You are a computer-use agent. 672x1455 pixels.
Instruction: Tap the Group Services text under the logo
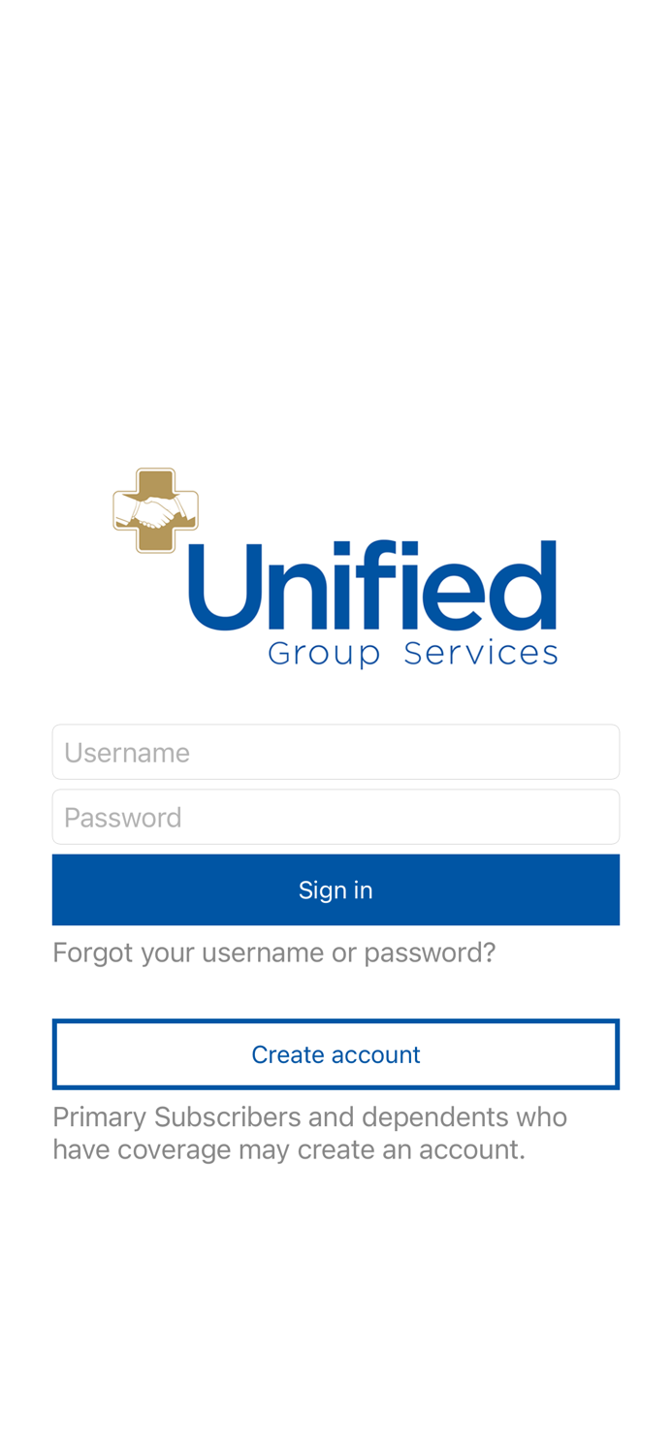point(414,653)
